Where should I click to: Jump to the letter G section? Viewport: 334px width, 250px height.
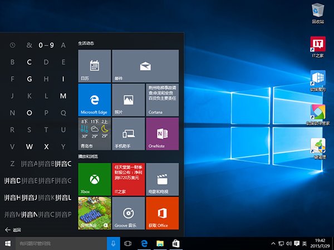30,79
